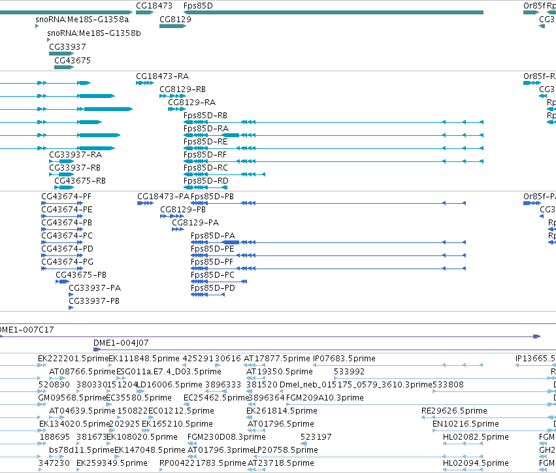Click transcript Fps85D-RA label
This screenshot has height=473, width=556.
[206, 129]
